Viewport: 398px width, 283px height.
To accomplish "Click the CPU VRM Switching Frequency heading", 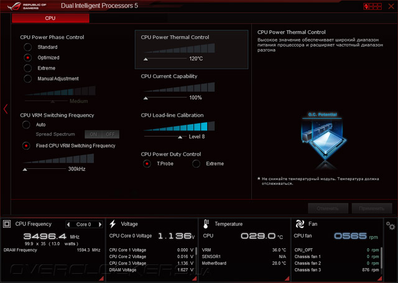I will pyautogui.click(x=57, y=115).
